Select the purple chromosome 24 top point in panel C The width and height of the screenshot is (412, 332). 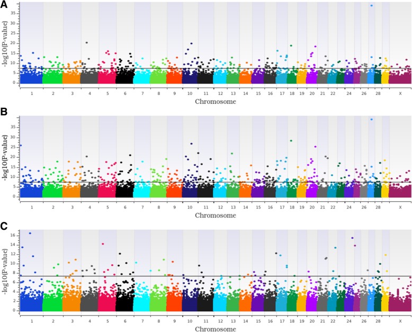[352, 238]
